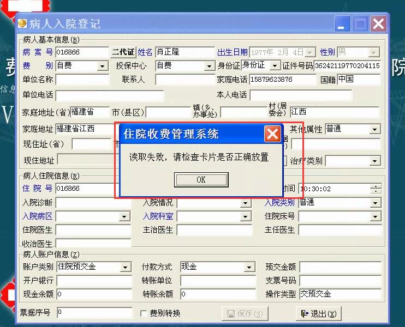Click the 二代证 read-card button
The height and width of the screenshot is (327, 405).
(123, 52)
